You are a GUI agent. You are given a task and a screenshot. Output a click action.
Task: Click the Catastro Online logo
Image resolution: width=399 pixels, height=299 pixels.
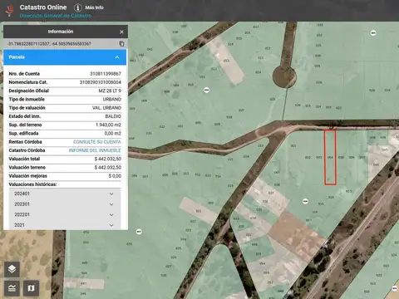pyautogui.click(x=10, y=10)
